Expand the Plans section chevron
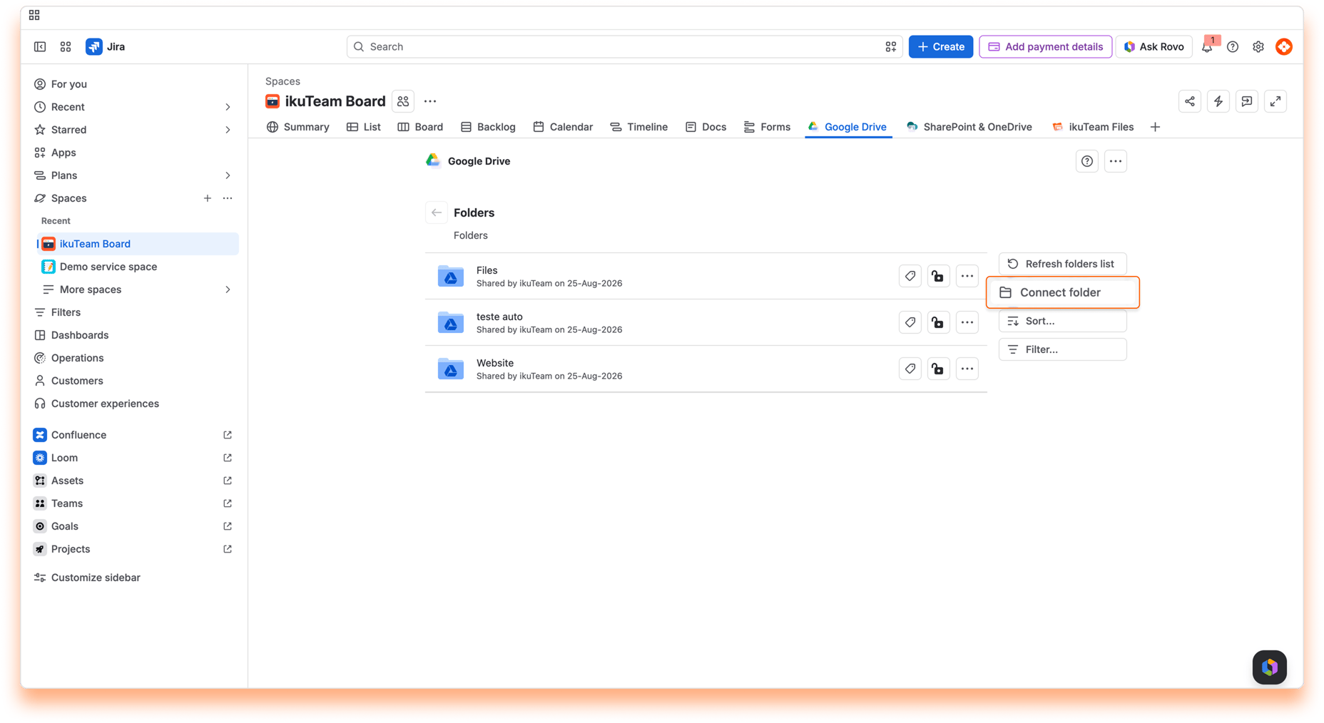Image resolution: width=1324 pixels, height=723 pixels. pyautogui.click(x=228, y=175)
